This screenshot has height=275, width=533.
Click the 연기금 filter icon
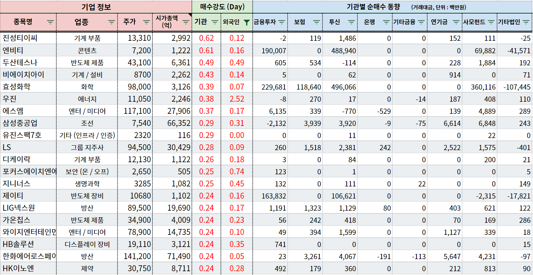pos(456,22)
